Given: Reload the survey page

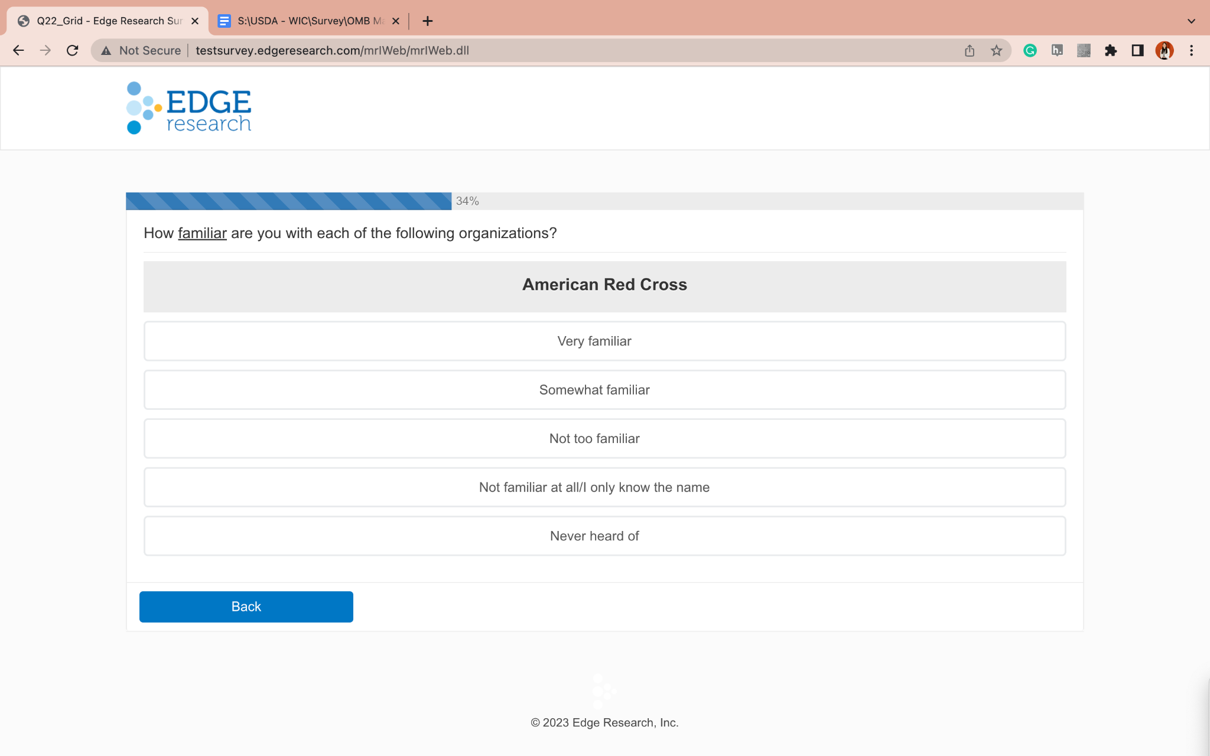Looking at the screenshot, I should (72, 51).
